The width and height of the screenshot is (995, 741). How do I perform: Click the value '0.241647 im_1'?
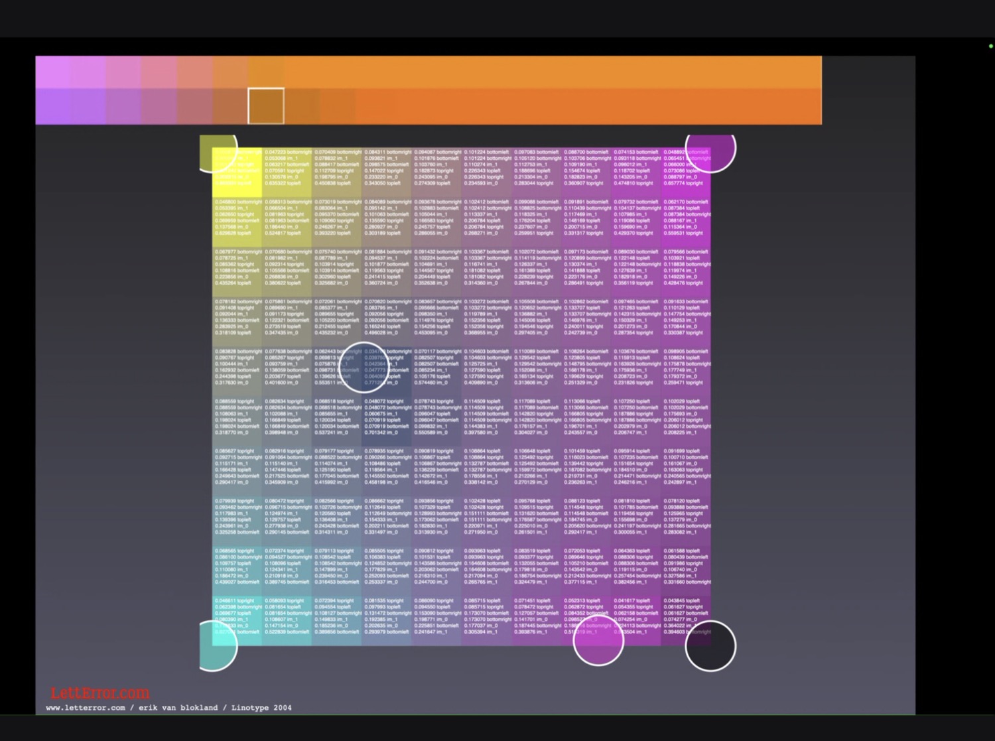pyautogui.click(x=432, y=632)
